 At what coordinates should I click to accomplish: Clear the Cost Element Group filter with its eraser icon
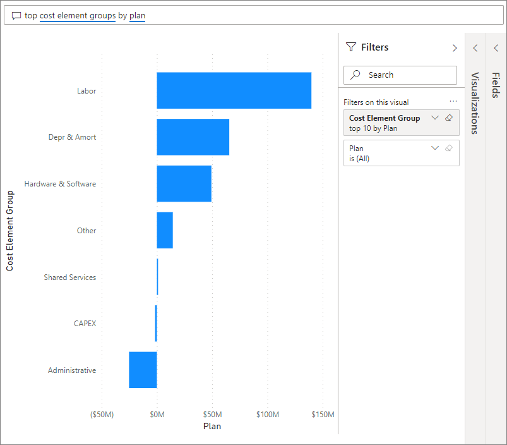[x=448, y=118]
